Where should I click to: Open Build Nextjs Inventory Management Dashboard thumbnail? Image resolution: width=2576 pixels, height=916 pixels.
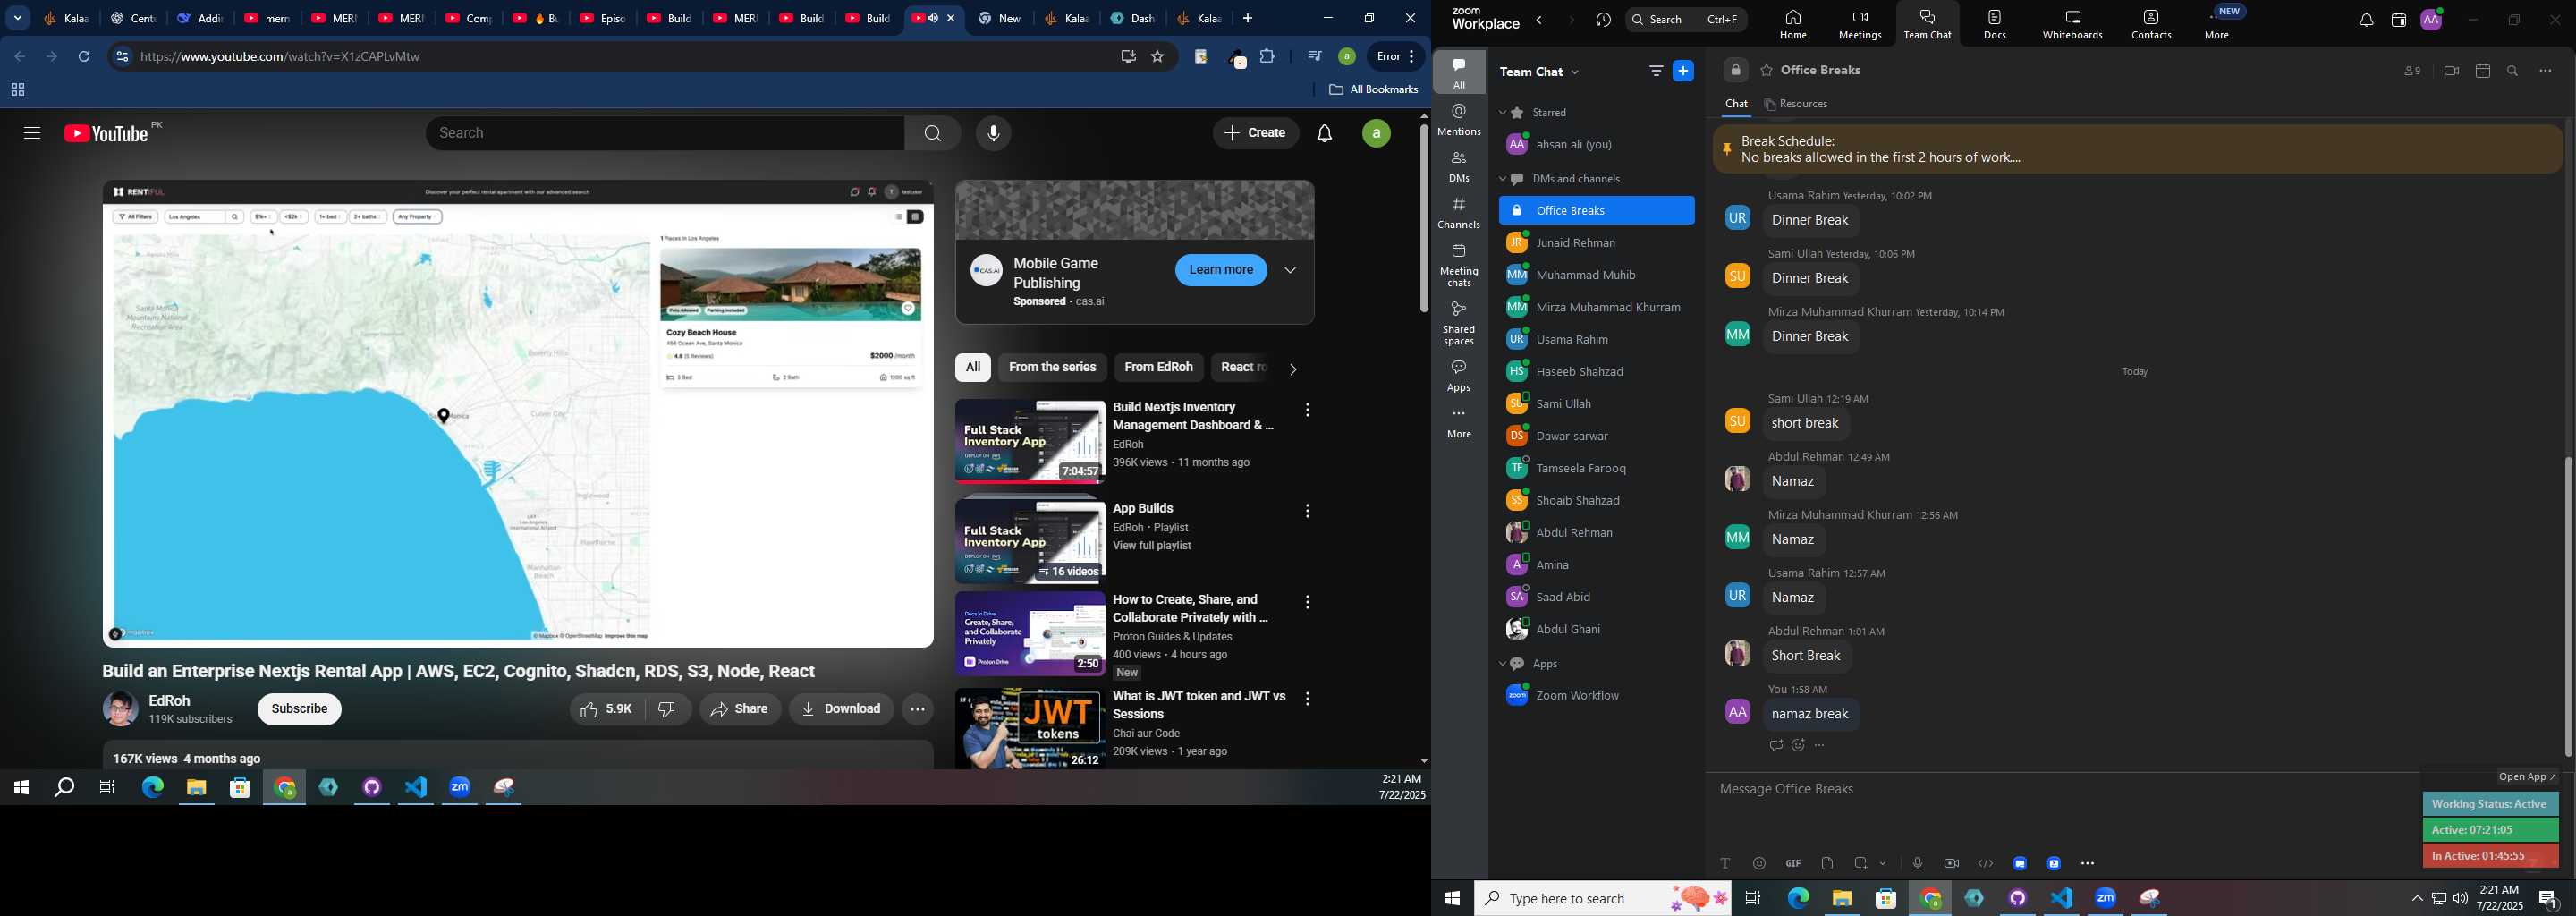tap(1030, 442)
